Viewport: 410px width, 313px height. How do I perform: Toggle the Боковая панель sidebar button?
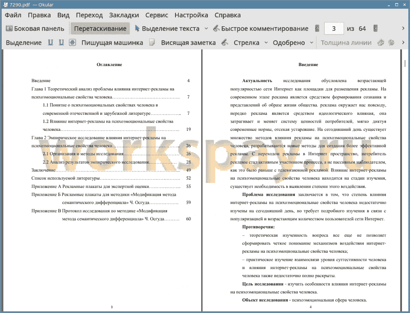[35, 29]
